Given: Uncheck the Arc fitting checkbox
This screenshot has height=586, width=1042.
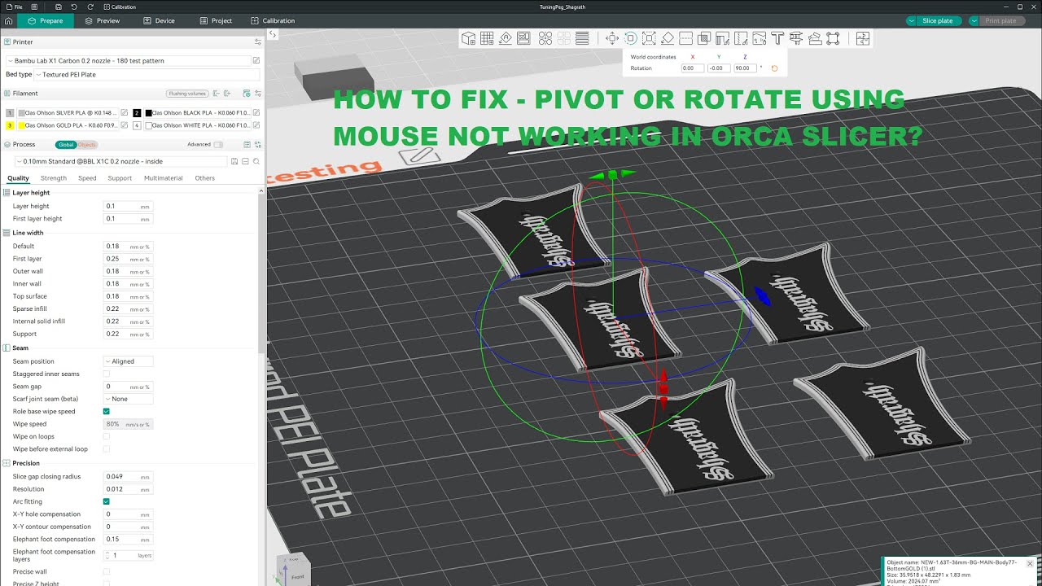Looking at the screenshot, I should tap(106, 501).
